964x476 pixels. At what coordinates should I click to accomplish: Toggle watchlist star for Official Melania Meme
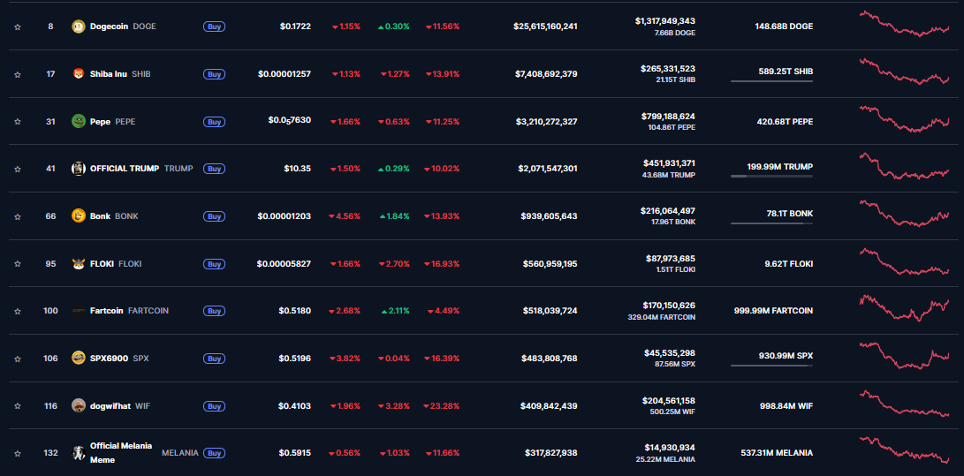17,453
